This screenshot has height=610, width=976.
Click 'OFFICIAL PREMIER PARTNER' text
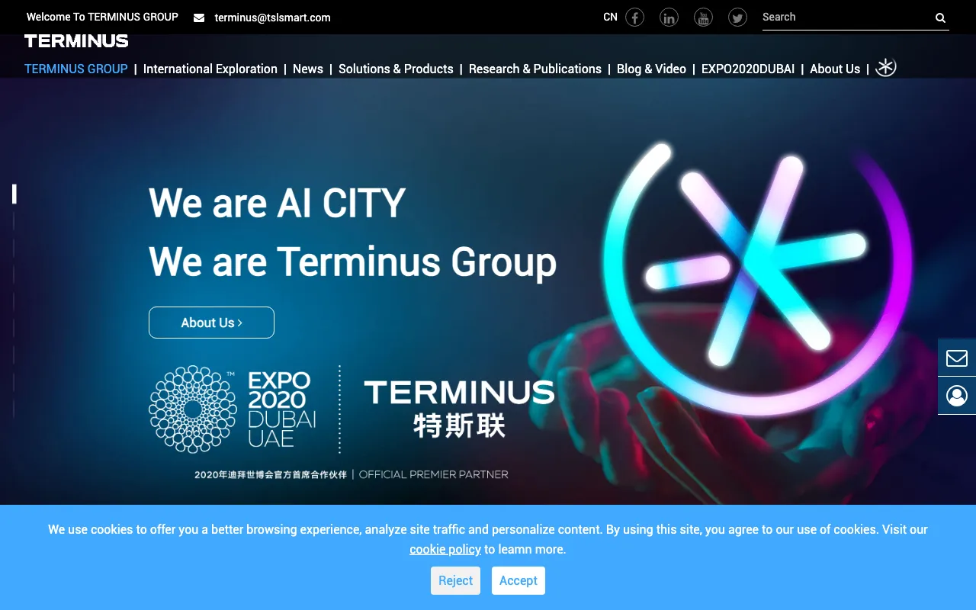click(433, 474)
